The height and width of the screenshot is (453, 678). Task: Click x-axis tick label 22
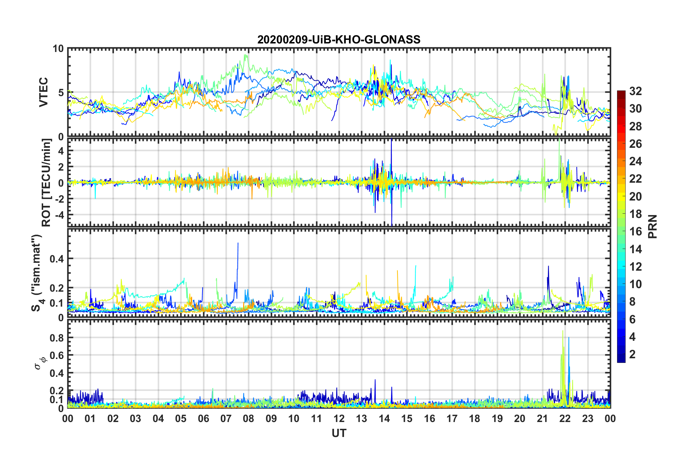pos(565,418)
